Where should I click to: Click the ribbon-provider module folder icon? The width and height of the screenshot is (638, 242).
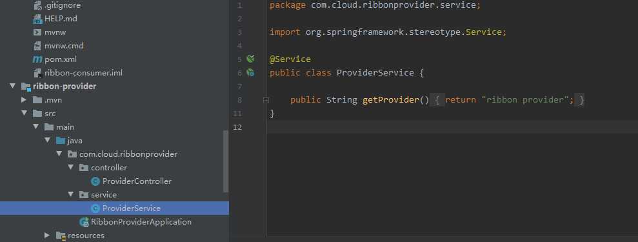26,86
